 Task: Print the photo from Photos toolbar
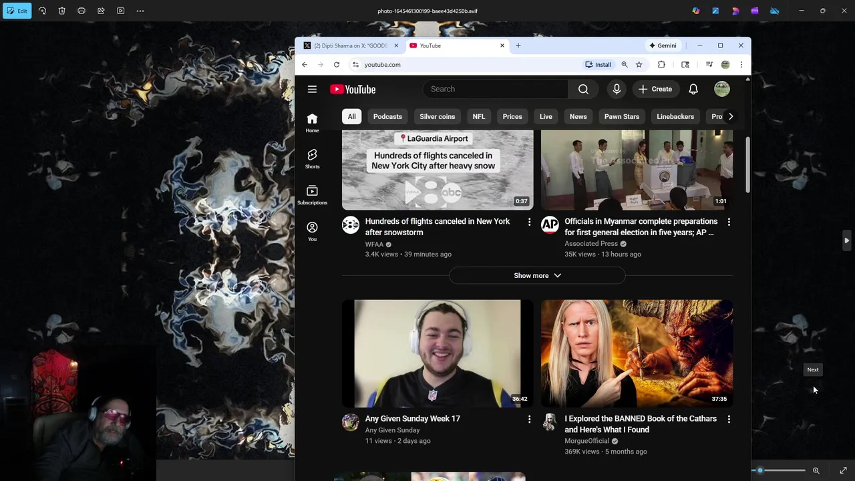coord(81,11)
